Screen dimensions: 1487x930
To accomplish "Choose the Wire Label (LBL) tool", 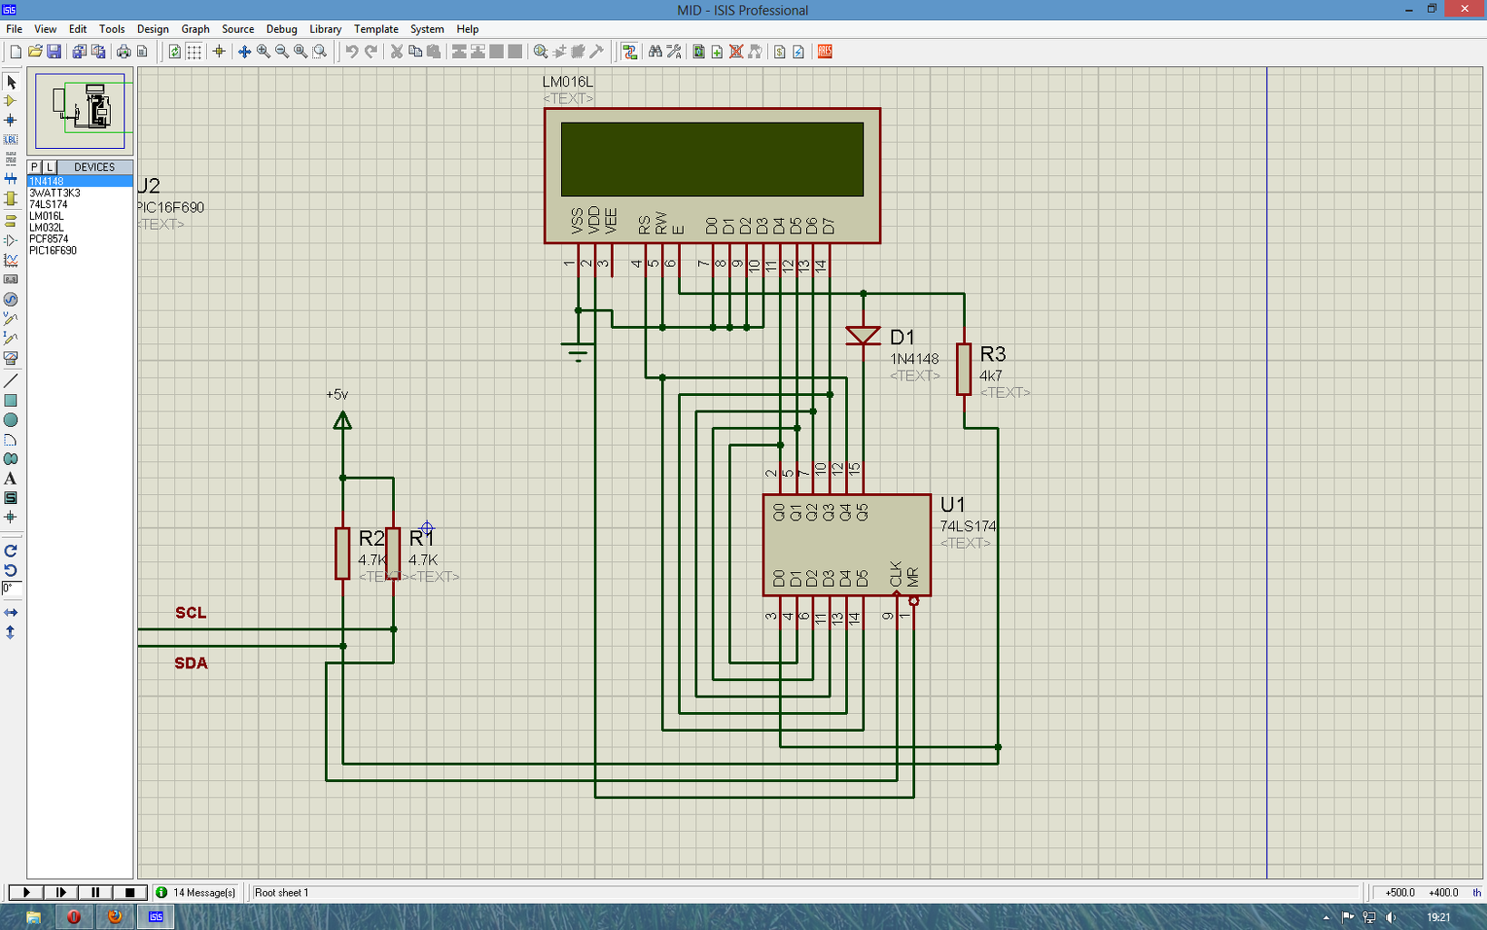I will point(11,139).
